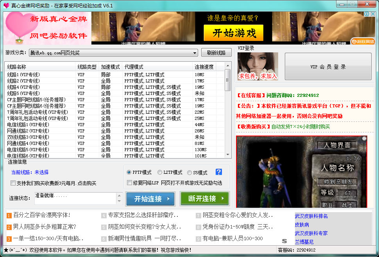Click the VIP login girl thumbnail
This screenshot has height=257, width=379.
coord(257,66)
